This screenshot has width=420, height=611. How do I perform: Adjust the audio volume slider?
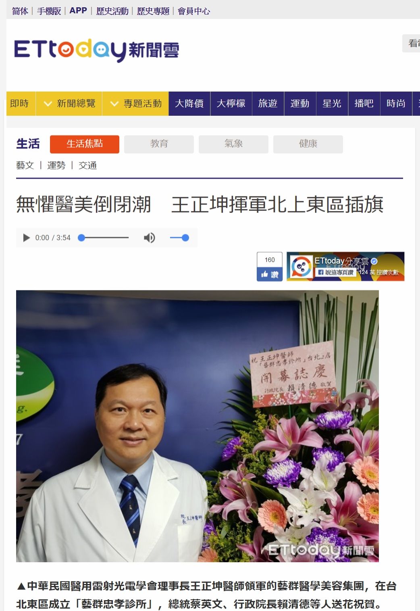[x=179, y=238]
